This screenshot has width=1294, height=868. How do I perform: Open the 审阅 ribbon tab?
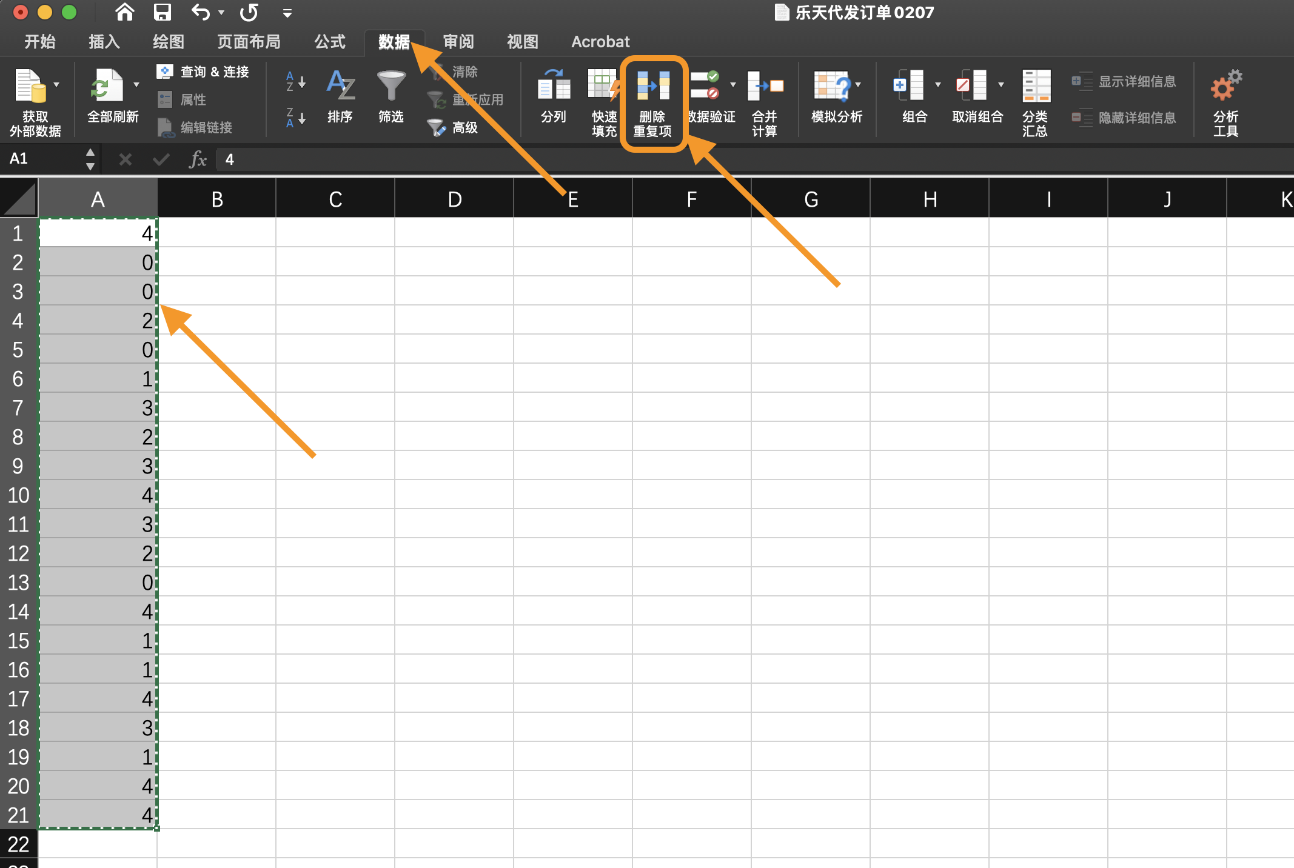458,41
